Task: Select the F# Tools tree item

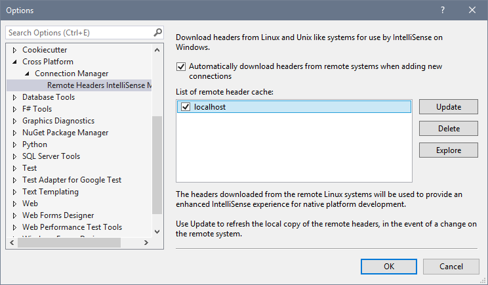Action: coord(37,109)
